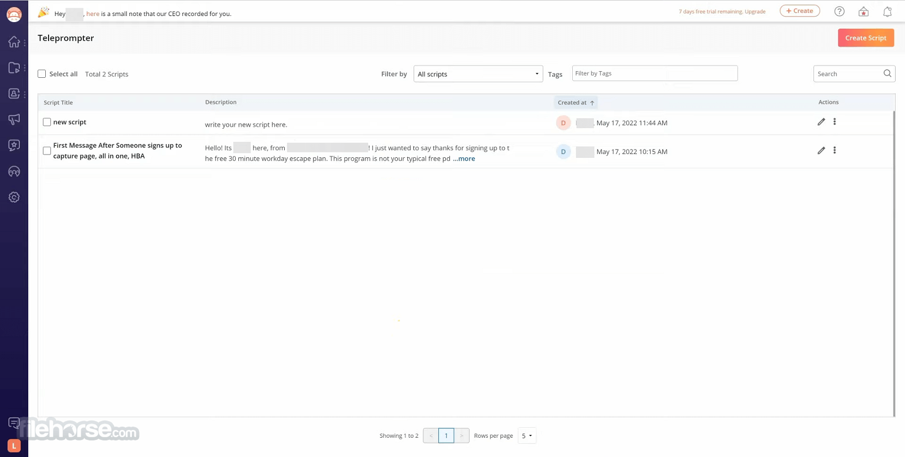Click the blue D avatar in second row
This screenshot has width=905, height=457.
pos(563,151)
